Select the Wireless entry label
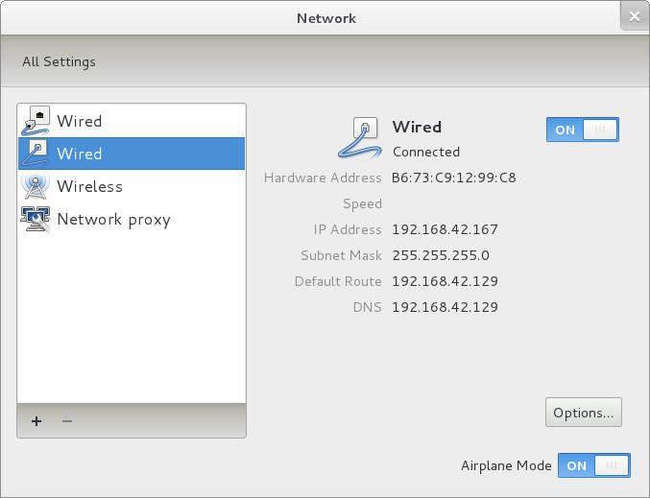This screenshot has width=650, height=498. pos(89,186)
